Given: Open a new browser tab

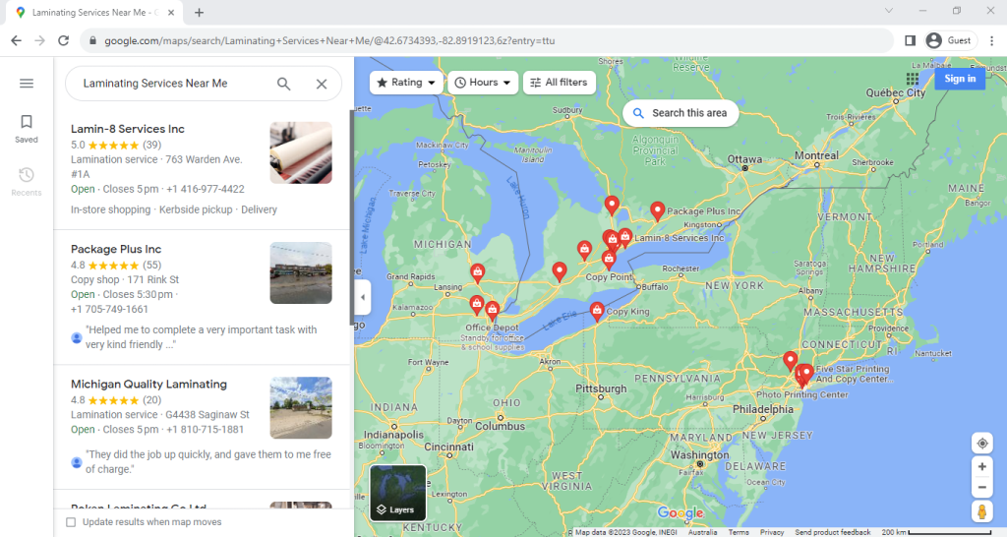Looking at the screenshot, I should (x=199, y=12).
